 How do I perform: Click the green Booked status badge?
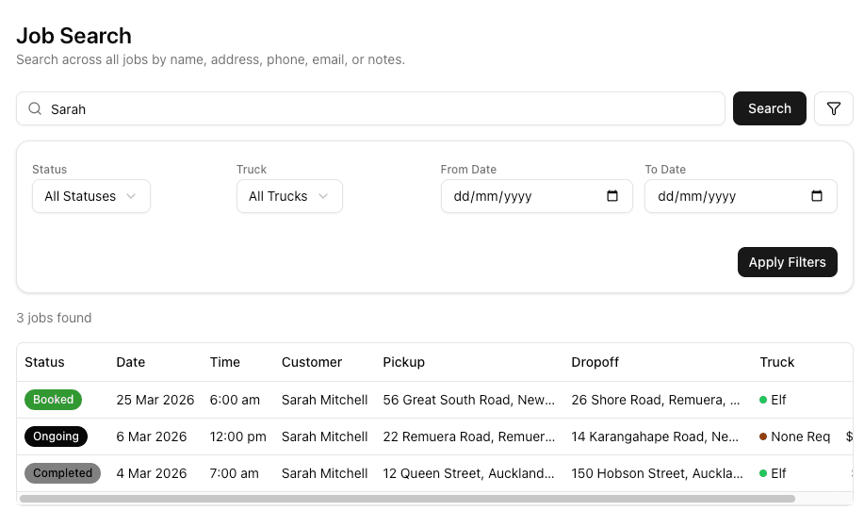pos(53,400)
